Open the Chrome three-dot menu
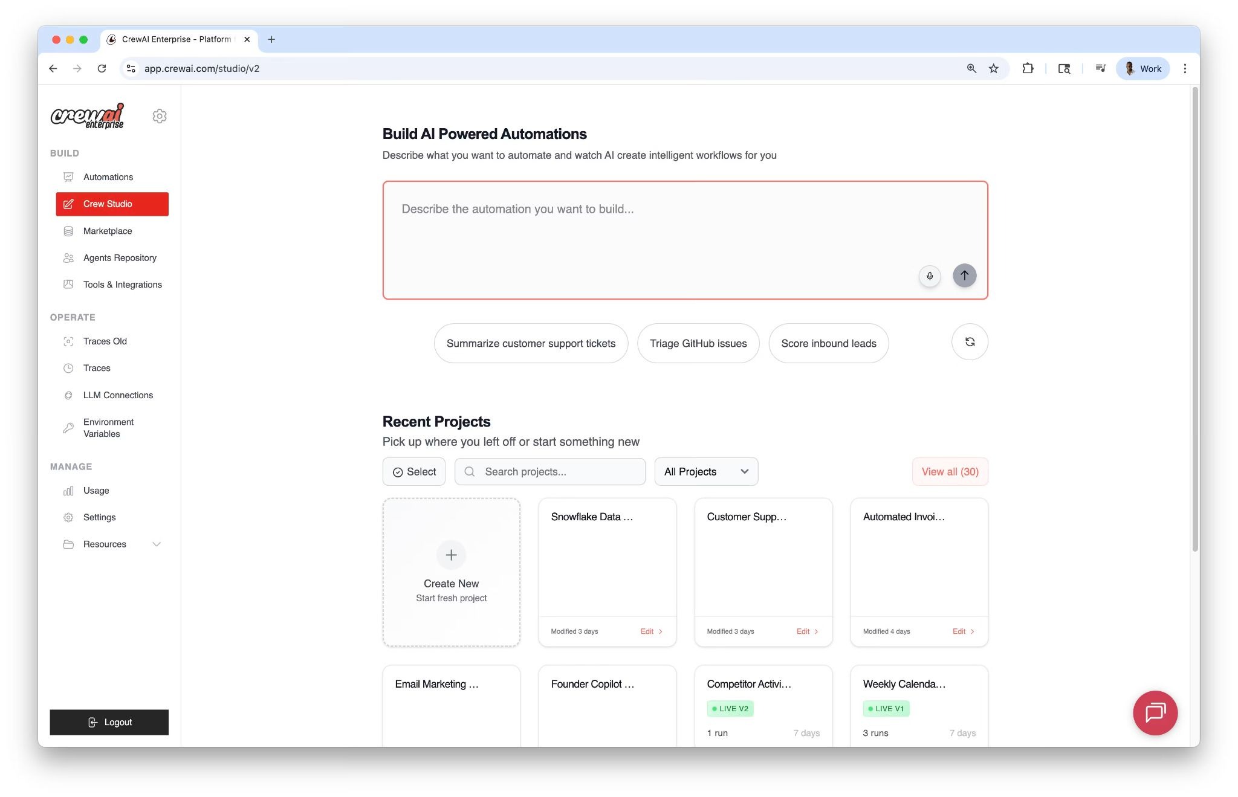The image size is (1238, 797). (x=1185, y=68)
